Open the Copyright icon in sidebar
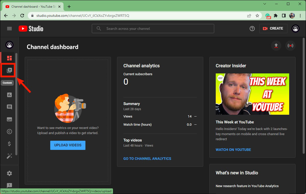Viewport: 306px width, 194px height. coord(9,132)
